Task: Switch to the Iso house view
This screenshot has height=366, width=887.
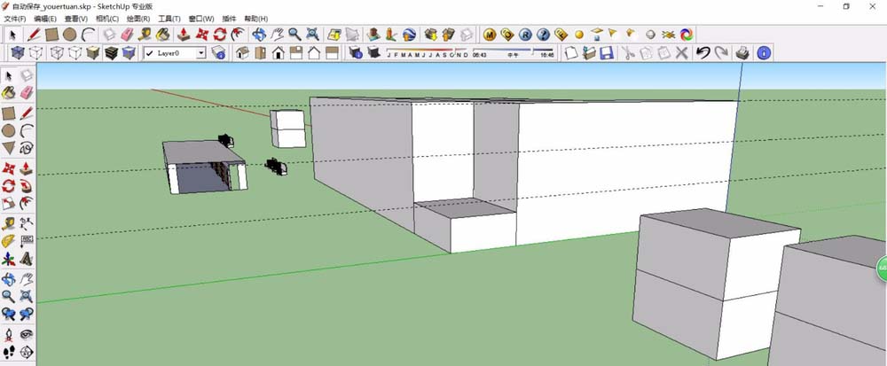Action: [242, 53]
